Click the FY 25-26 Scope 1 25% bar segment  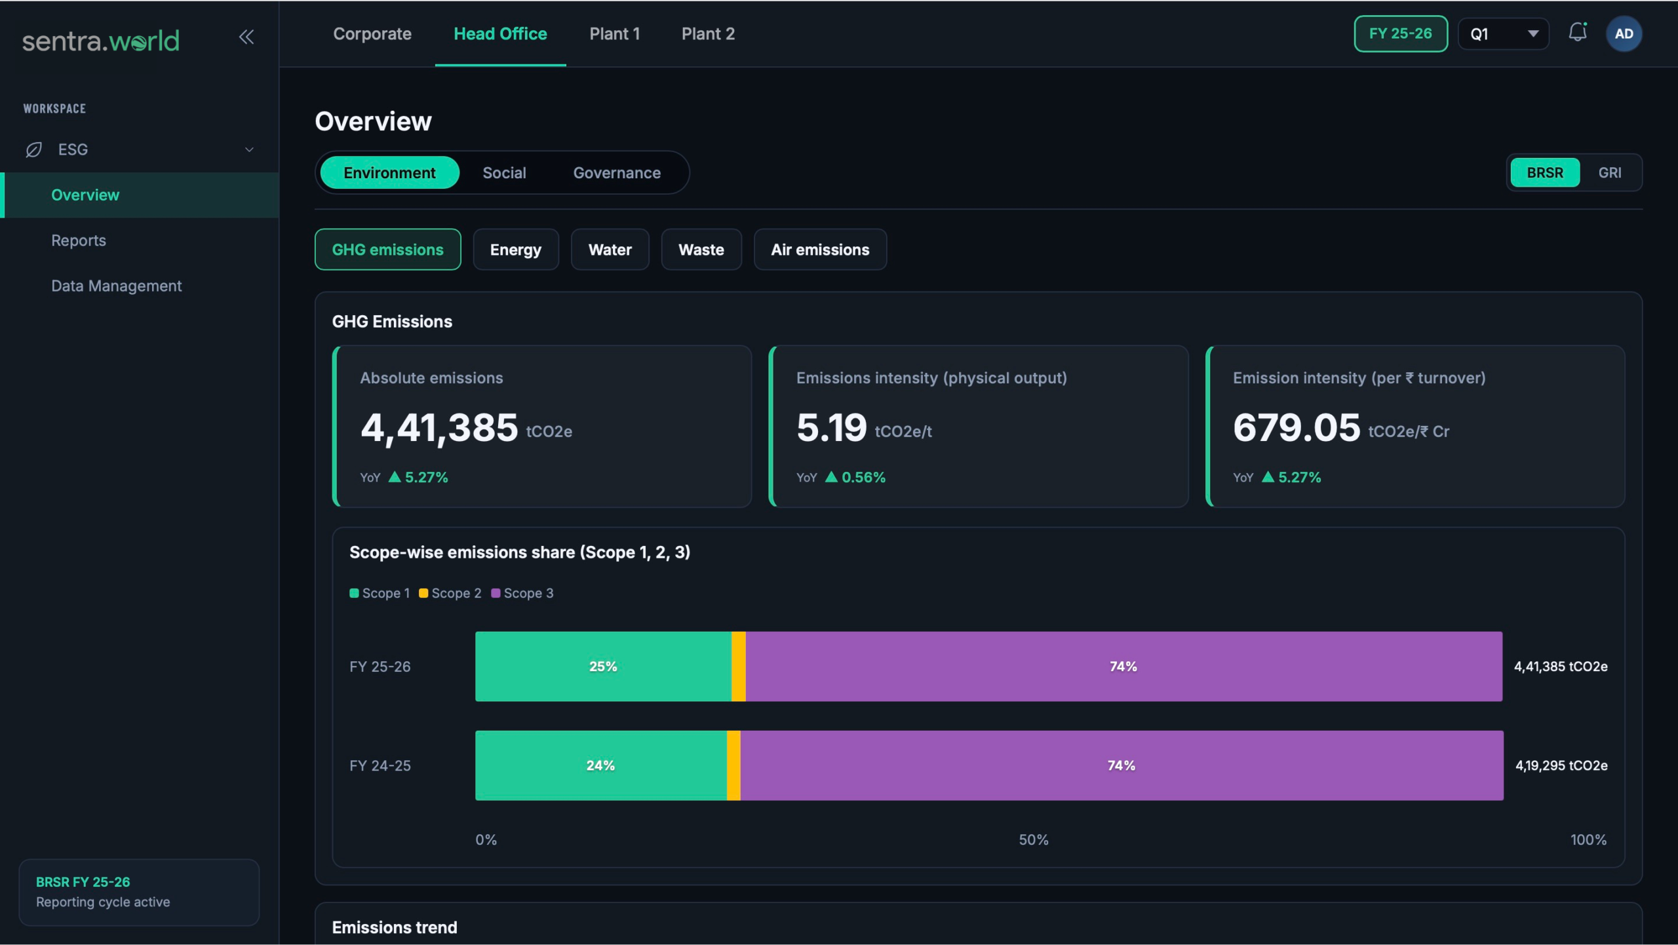(603, 666)
